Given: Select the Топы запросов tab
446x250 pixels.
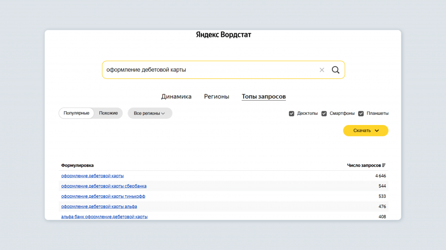Looking at the screenshot, I should [264, 97].
